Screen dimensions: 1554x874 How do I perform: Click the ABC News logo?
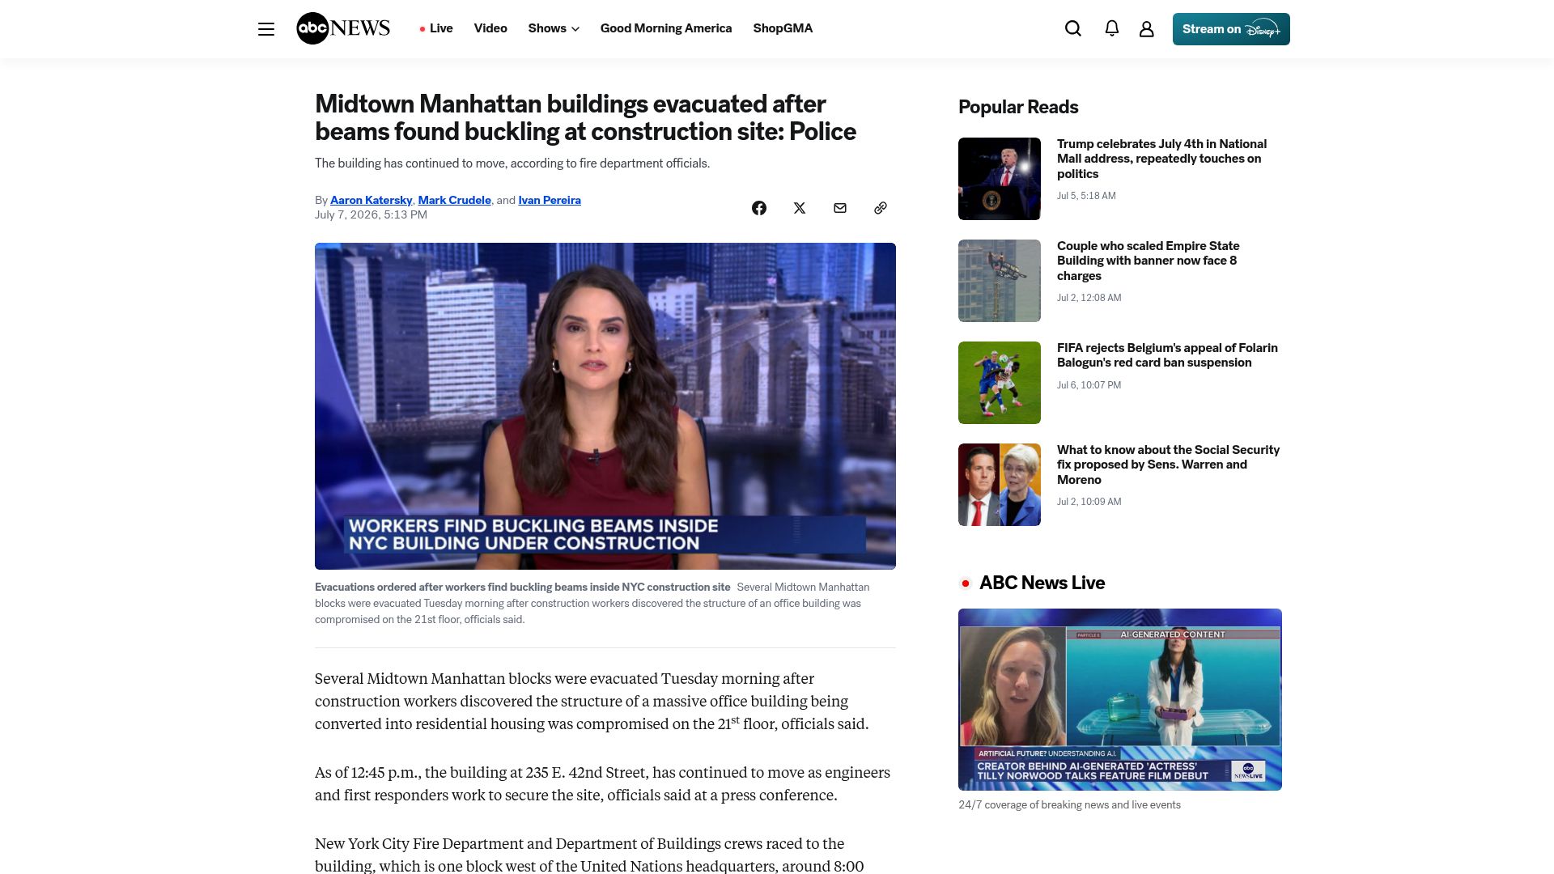[343, 28]
